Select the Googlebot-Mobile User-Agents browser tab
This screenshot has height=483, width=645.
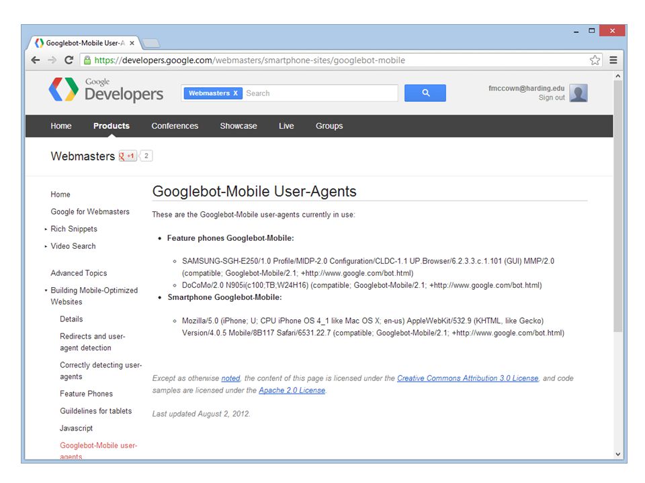point(84,43)
